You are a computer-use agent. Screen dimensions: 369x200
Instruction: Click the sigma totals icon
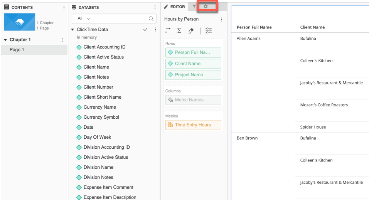tap(179, 30)
